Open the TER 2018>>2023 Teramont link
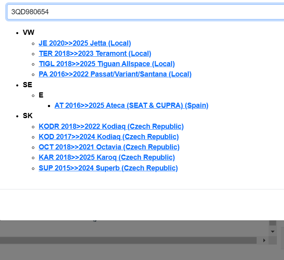This screenshot has width=284, height=260. click(x=95, y=54)
